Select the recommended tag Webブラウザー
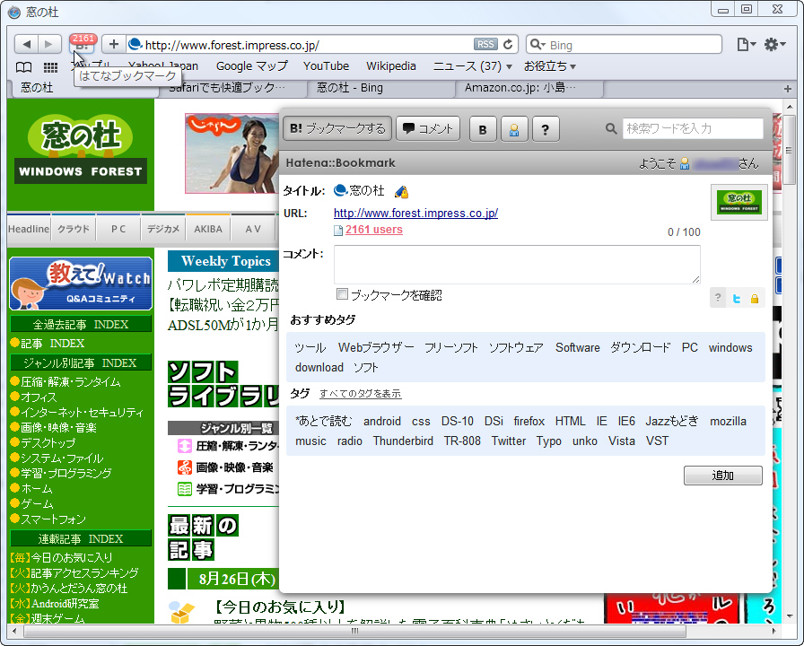This screenshot has height=646, width=804. coord(376,347)
